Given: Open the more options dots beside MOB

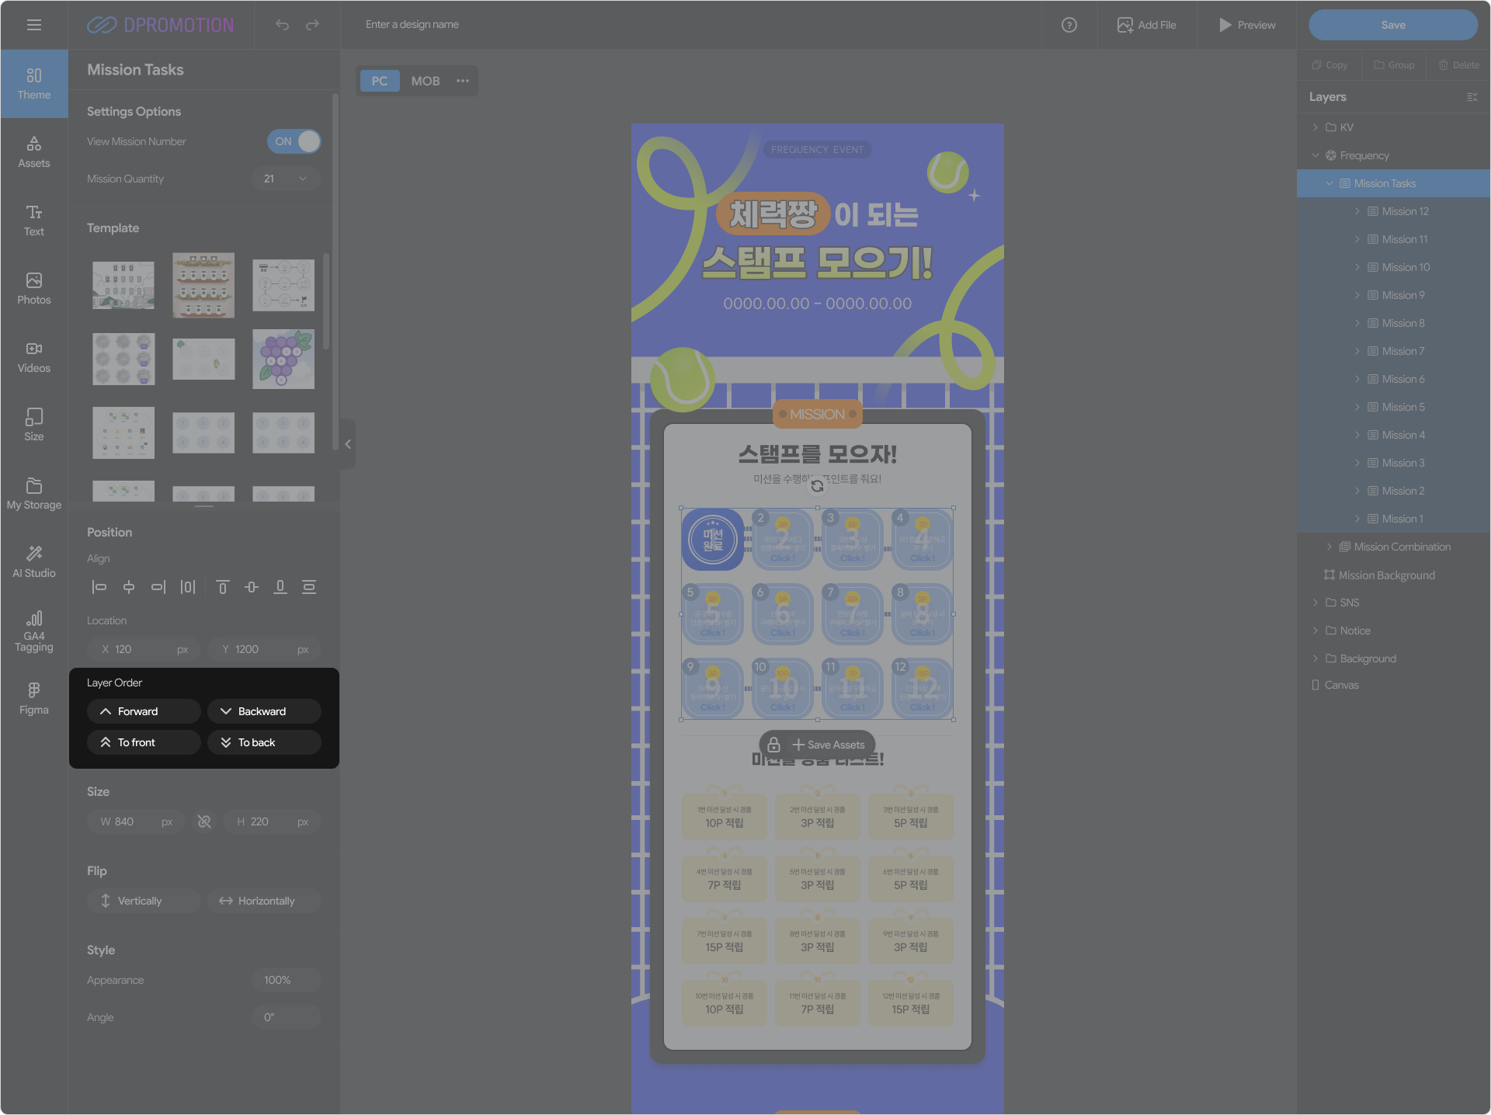Looking at the screenshot, I should 463,81.
